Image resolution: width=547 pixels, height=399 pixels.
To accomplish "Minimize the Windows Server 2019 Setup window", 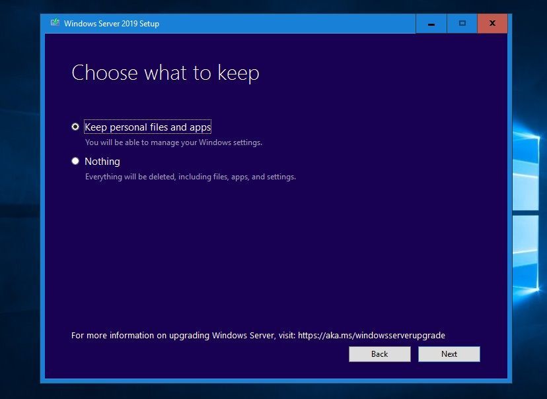I will point(431,24).
